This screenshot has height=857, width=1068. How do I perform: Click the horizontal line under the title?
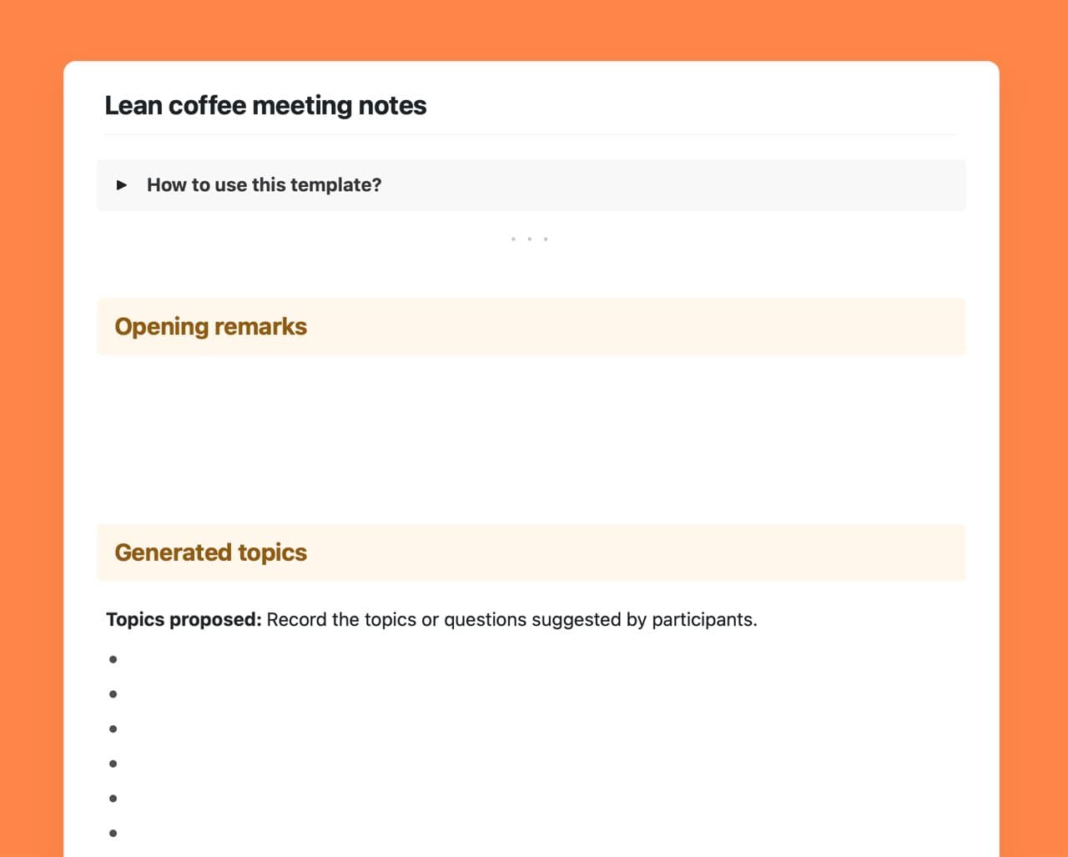coord(531,134)
